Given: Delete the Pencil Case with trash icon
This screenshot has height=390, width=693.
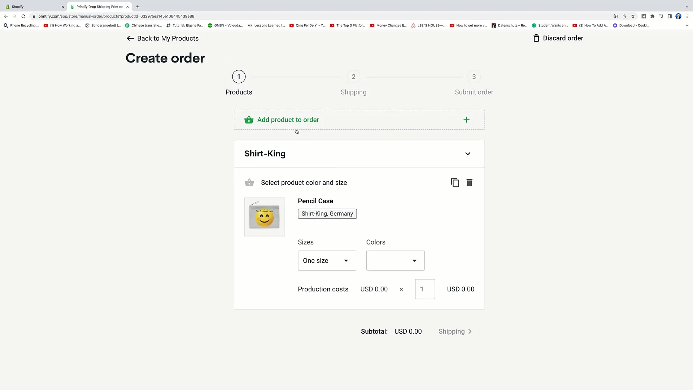Looking at the screenshot, I should coord(469,183).
